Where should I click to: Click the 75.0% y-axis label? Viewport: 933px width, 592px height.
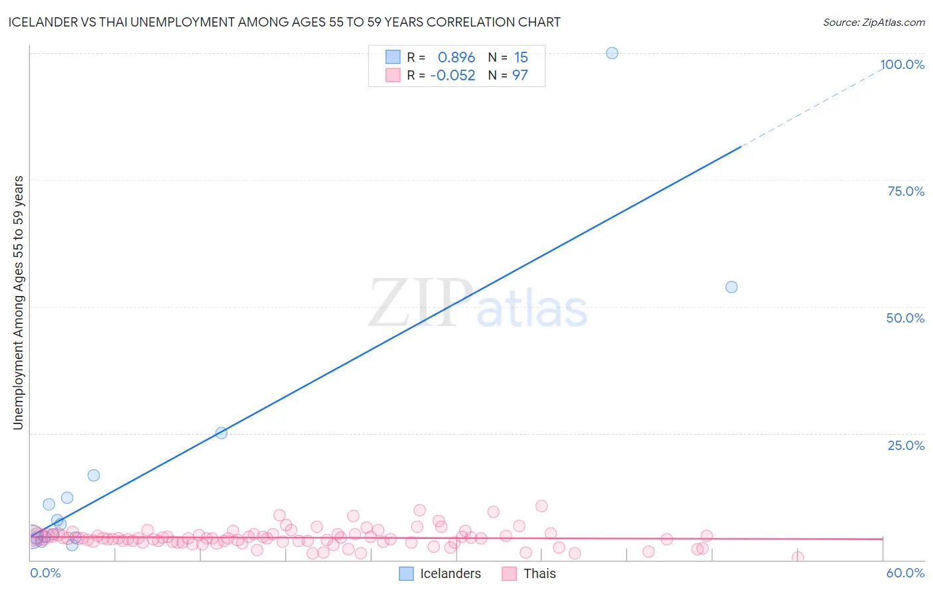pos(906,191)
